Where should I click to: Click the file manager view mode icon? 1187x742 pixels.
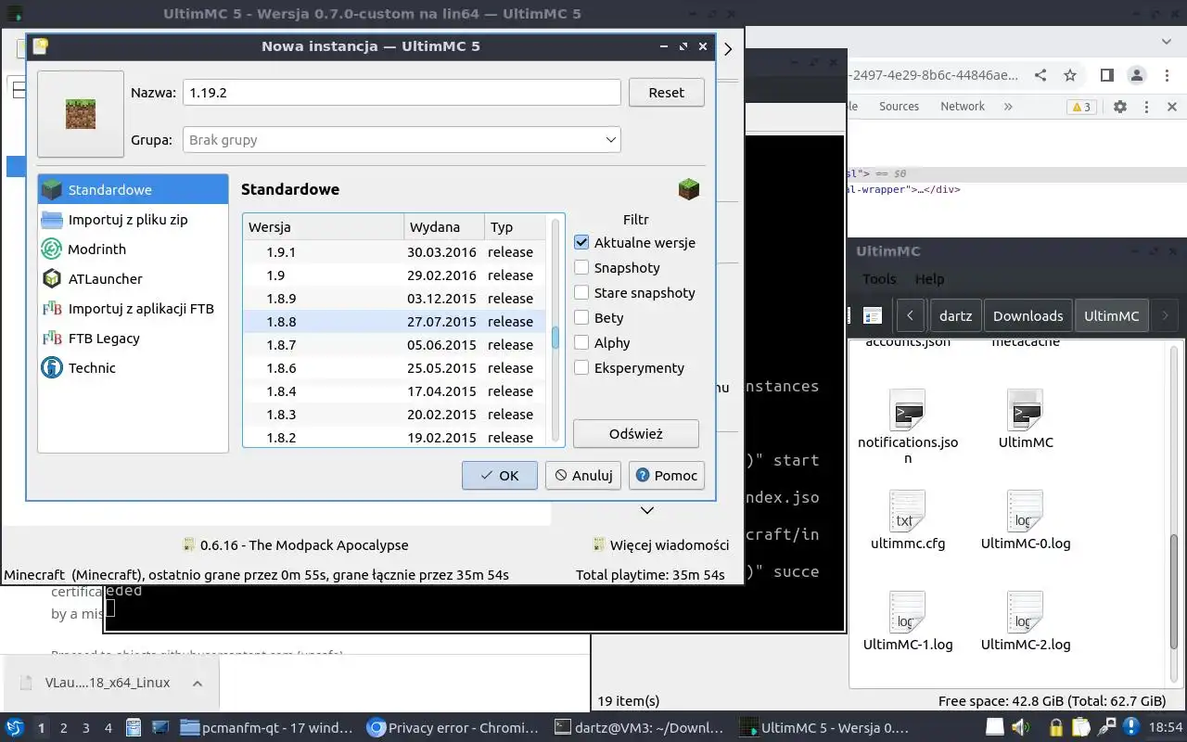[x=872, y=315]
